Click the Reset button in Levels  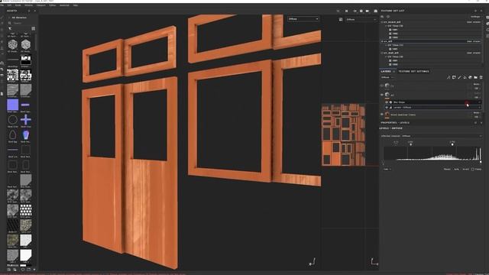pyautogui.click(x=447, y=170)
